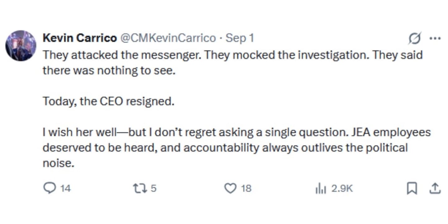The width and height of the screenshot is (448, 224).
Task: Click the 2.9K views count
Action: click(342, 189)
